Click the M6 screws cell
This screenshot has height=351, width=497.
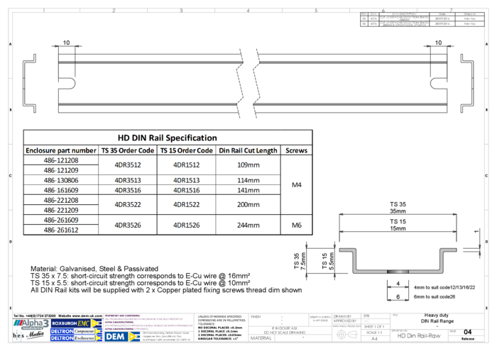(x=297, y=225)
